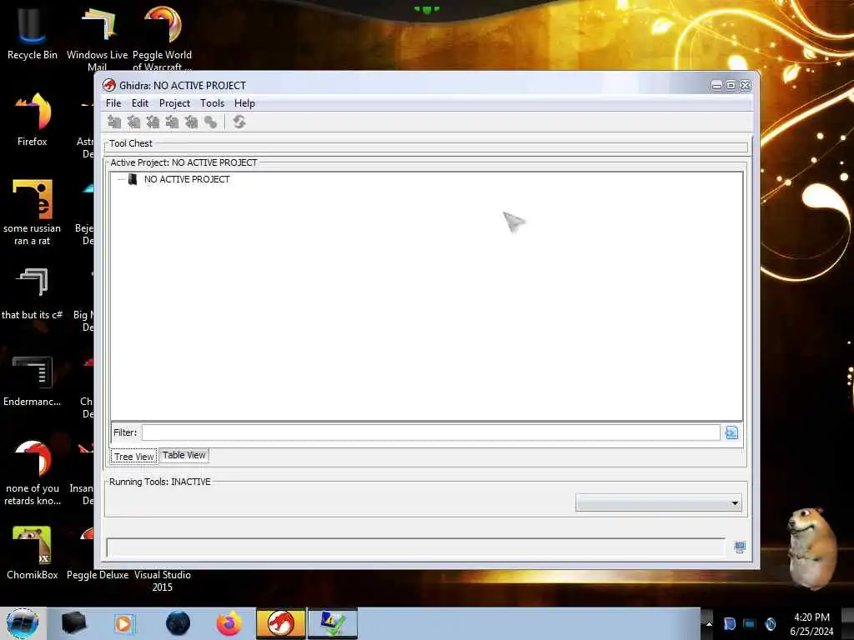Switch to the Table View tab

pyautogui.click(x=184, y=456)
